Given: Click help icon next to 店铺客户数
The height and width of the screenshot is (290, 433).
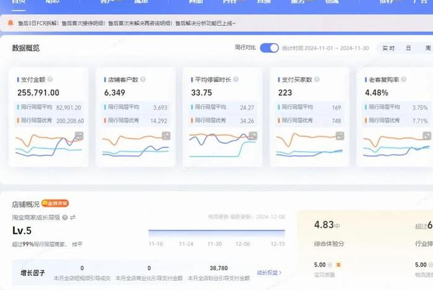Looking at the screenshot, I should pos(143,80).
